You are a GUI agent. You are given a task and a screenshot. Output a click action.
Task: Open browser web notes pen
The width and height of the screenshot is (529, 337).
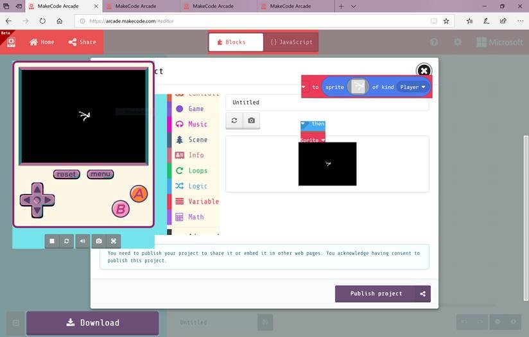(486, 21)
